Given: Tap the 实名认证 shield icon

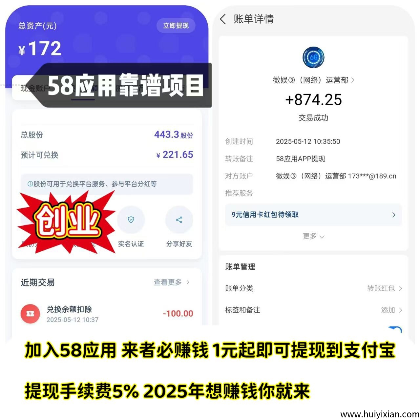Looking at the screenshot, I should coord(131,220).
